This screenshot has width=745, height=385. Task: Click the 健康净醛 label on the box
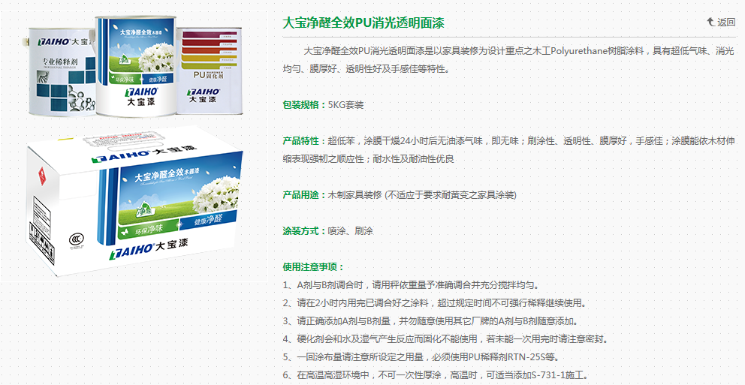(x=207, y=221)
